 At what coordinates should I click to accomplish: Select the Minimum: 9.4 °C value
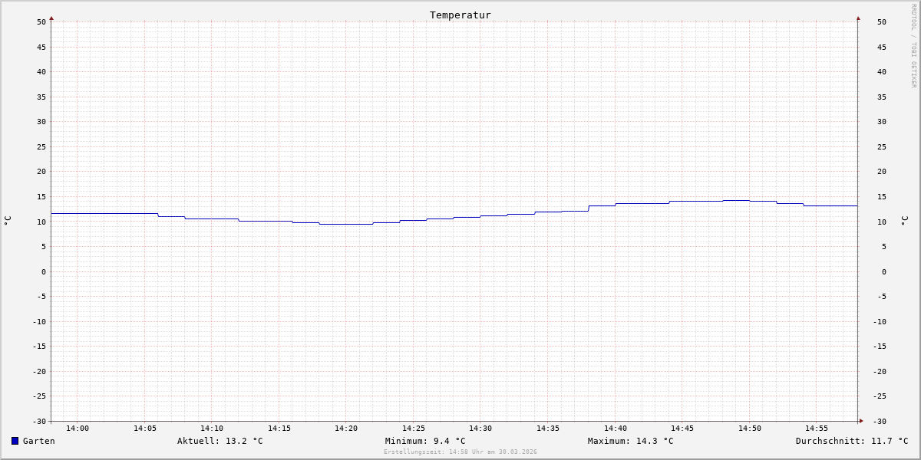[x=425, y=441]
